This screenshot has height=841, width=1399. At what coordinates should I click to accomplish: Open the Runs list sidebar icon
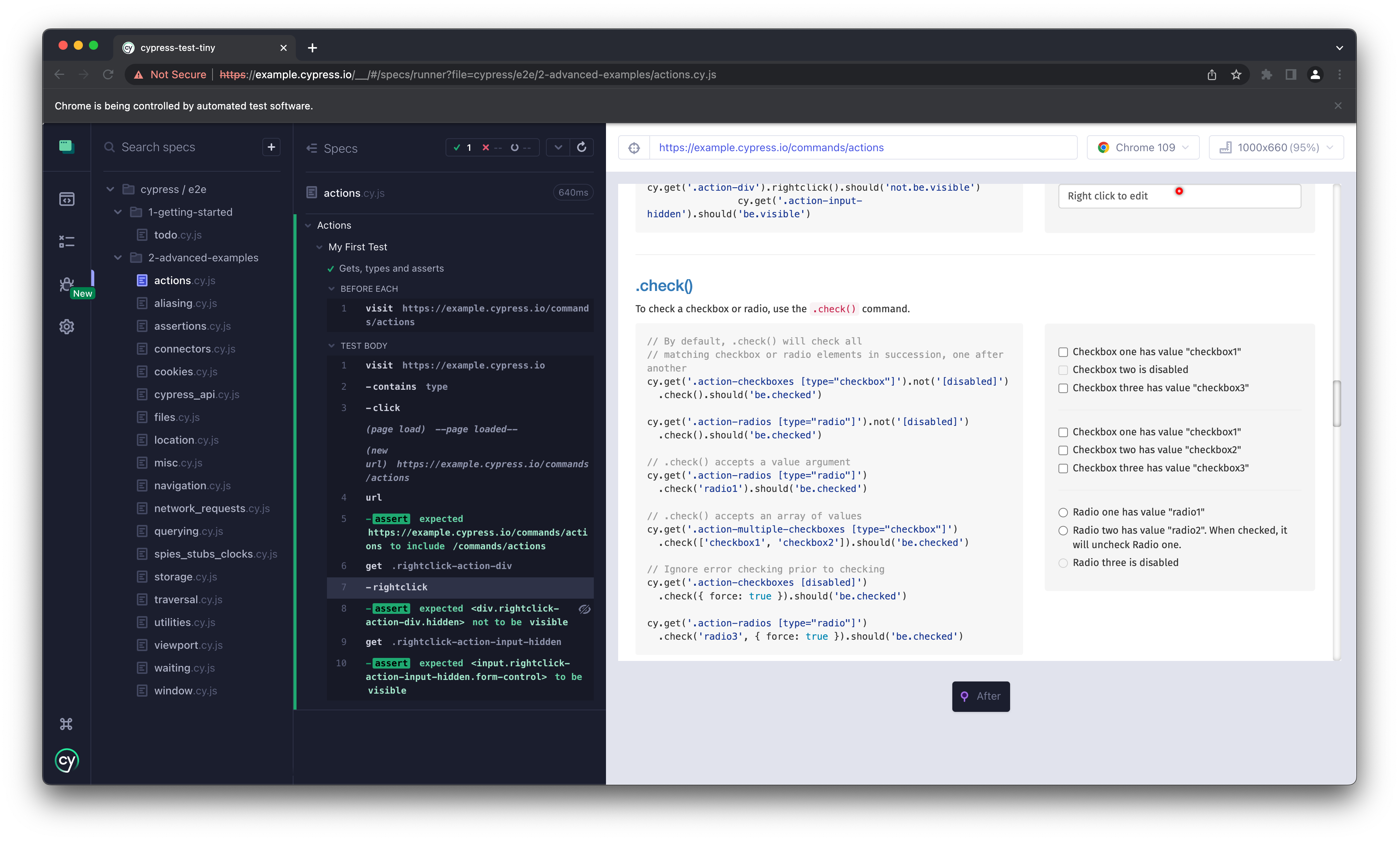point(67,242)
